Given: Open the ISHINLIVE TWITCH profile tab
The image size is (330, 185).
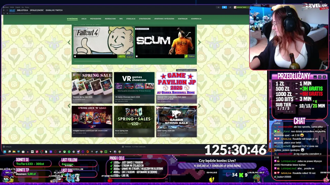Looking at the screenshot, I should [x=54, y=10].
